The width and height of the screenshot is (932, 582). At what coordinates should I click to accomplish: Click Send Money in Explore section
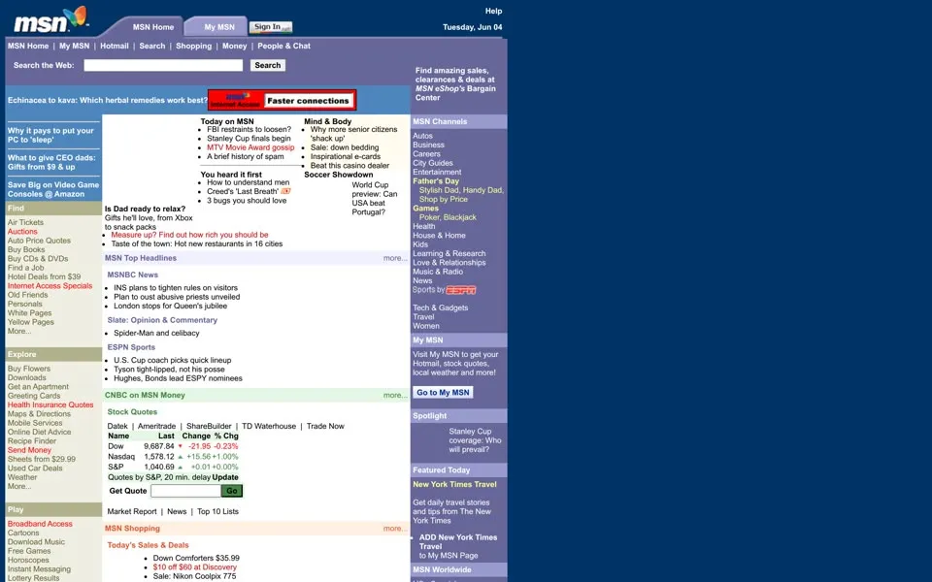pyautogui.click(x=29, y=450)
